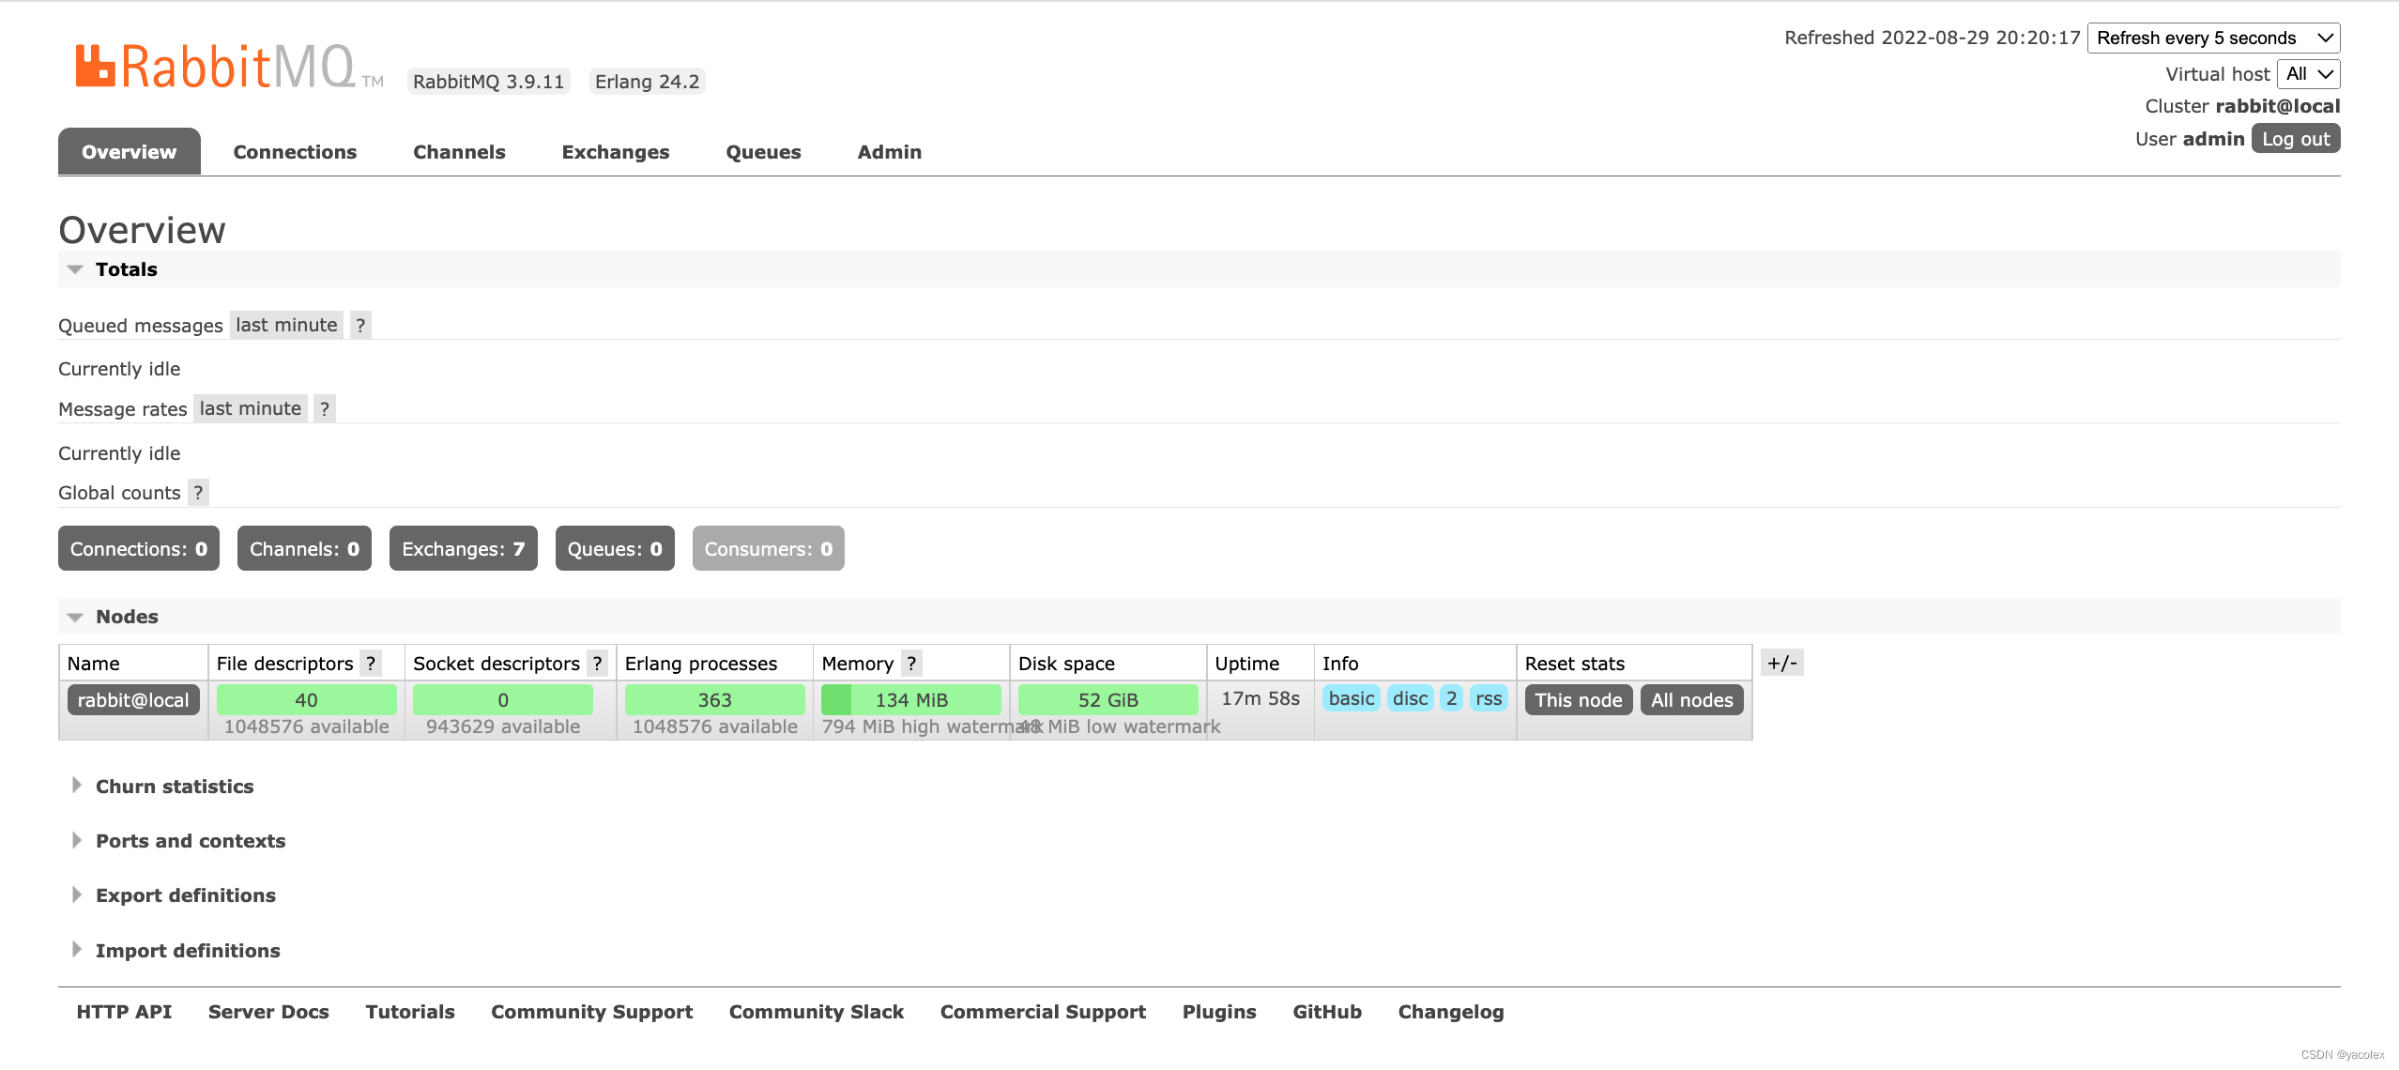Change Queued messages last minute range

click(286, 325)
